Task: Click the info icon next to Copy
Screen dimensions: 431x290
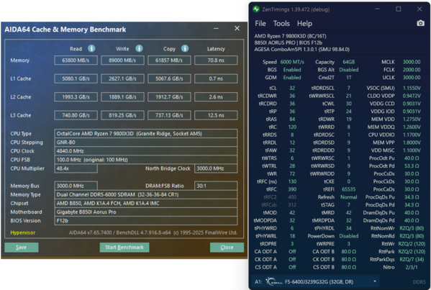Action: pyautogui.click(x=185, y=49)
